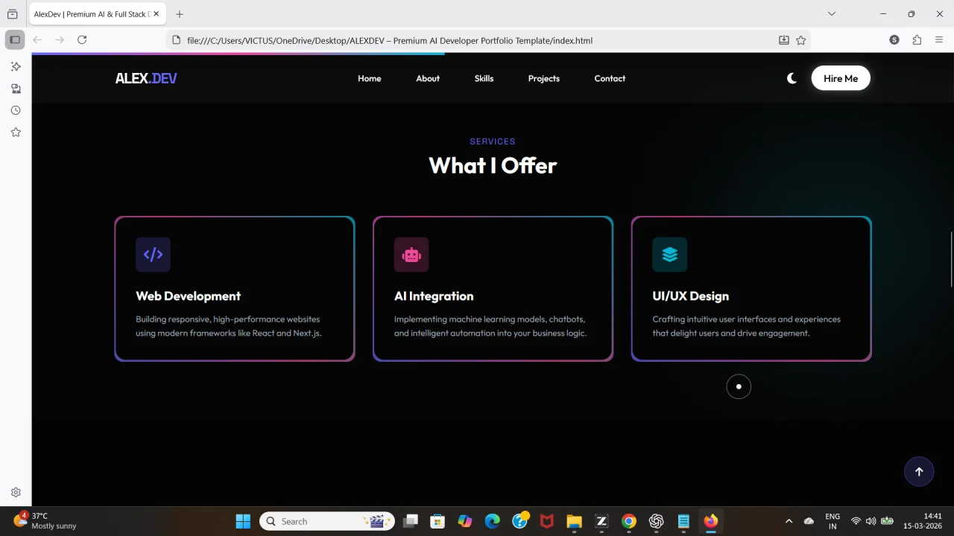Open the Windows Start menu
The height and width of the screenshot is (536, 954).
(x=243, y=521)
